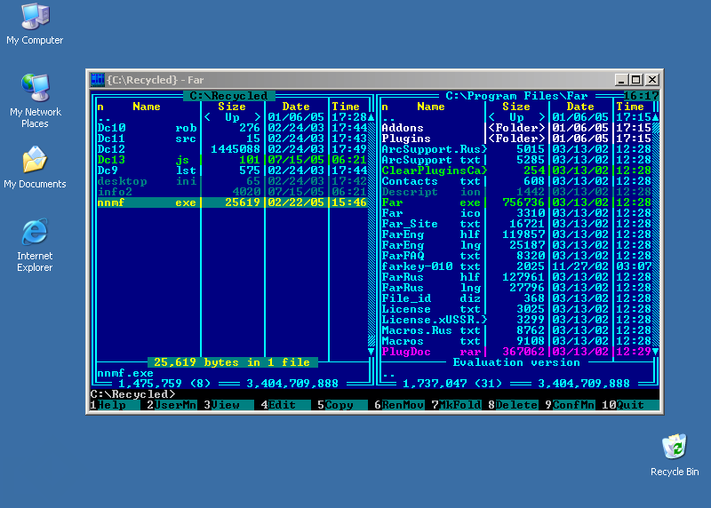Click the 5 Copy function key

pos(342,405)
